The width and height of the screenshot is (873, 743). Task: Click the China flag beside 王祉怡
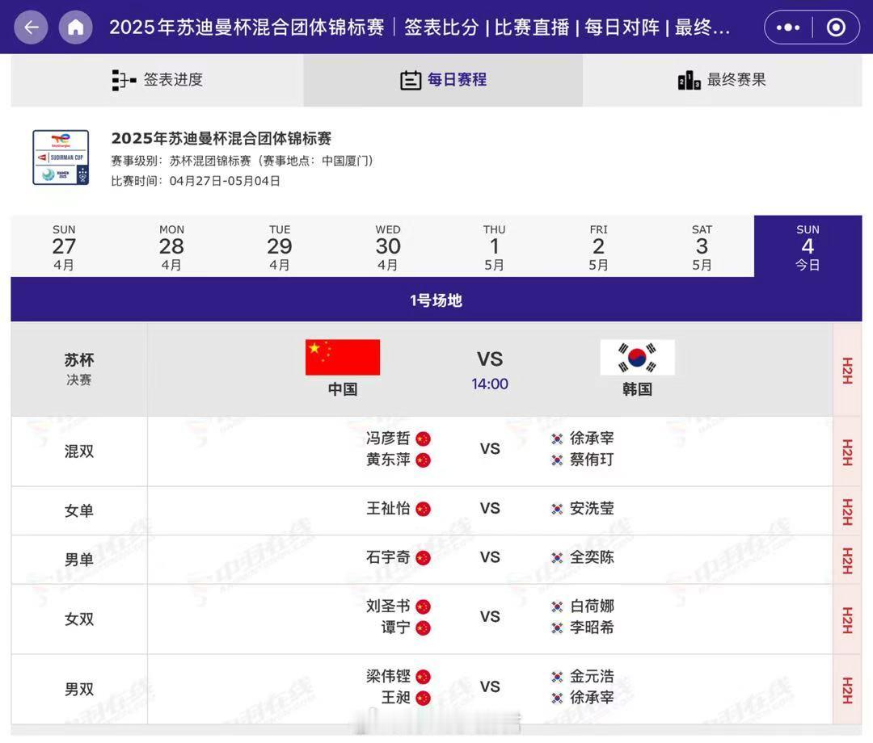tap(423, 509)
